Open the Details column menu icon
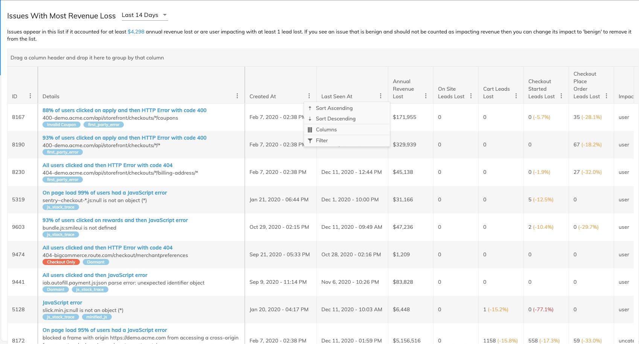This screenshot has height=344, width=639. [237, 96]
